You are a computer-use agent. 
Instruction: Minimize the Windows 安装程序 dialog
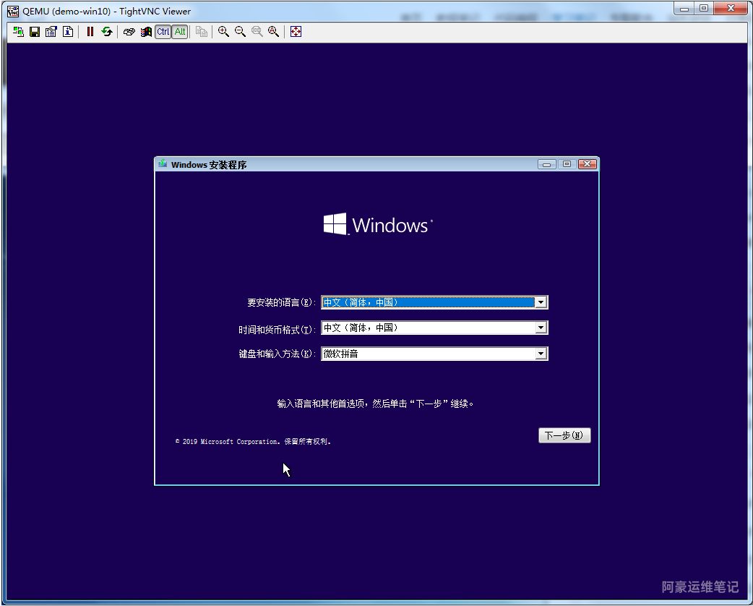(x=546, y=164)
